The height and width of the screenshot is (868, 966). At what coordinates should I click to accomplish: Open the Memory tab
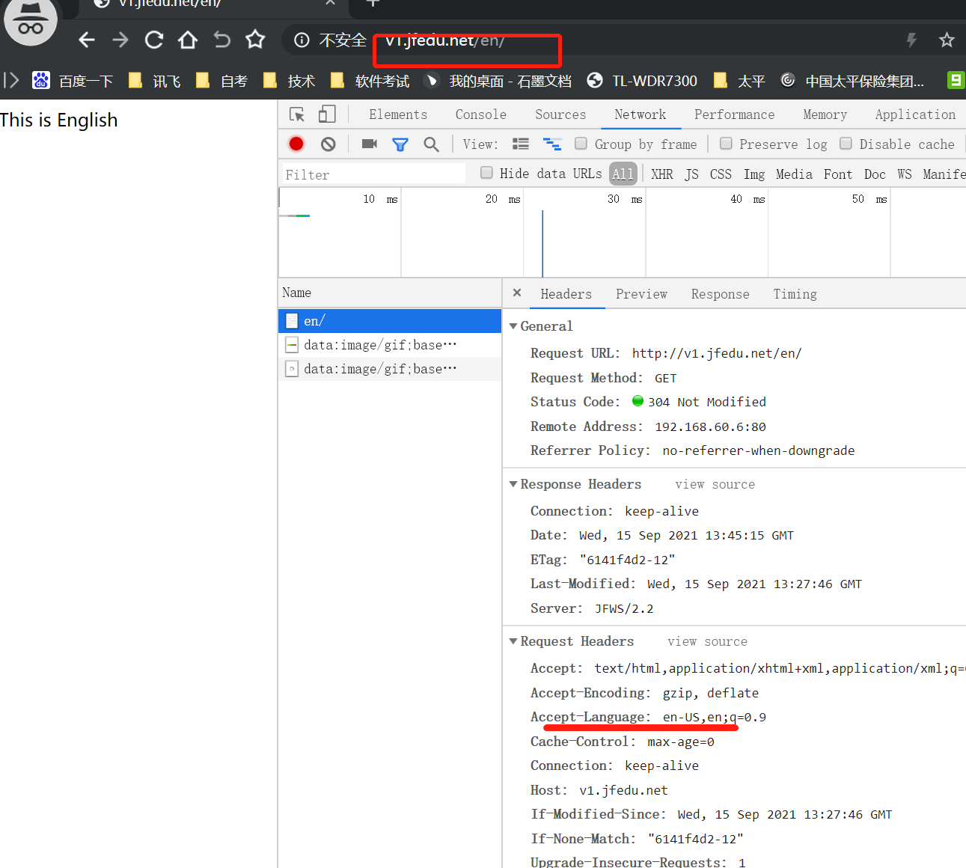[825, 114]
